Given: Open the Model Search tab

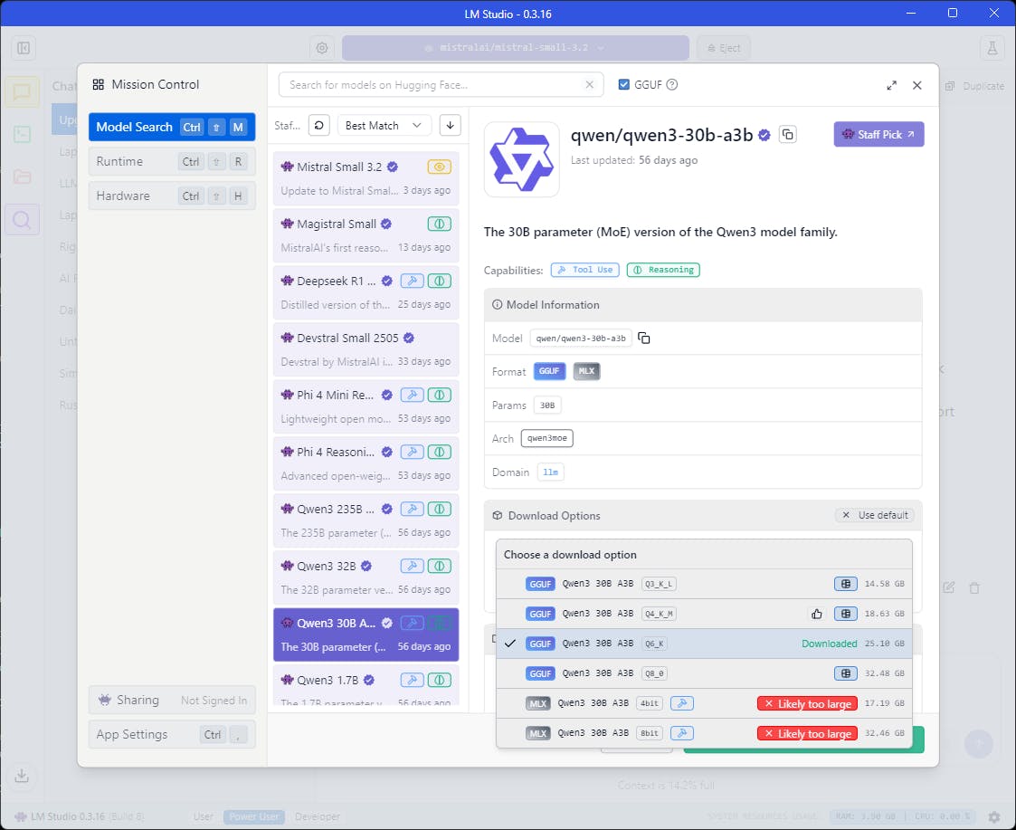Looking at the screenshot, I should [x=172, y=127].
